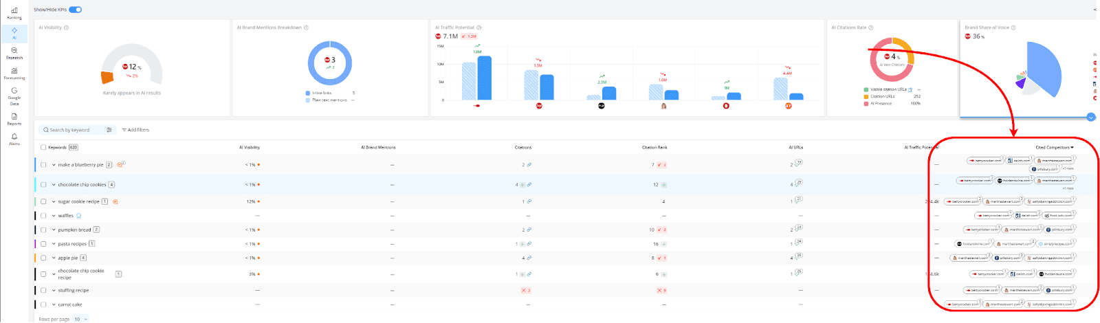Expand the pasta recipes row

pos(54,244)
